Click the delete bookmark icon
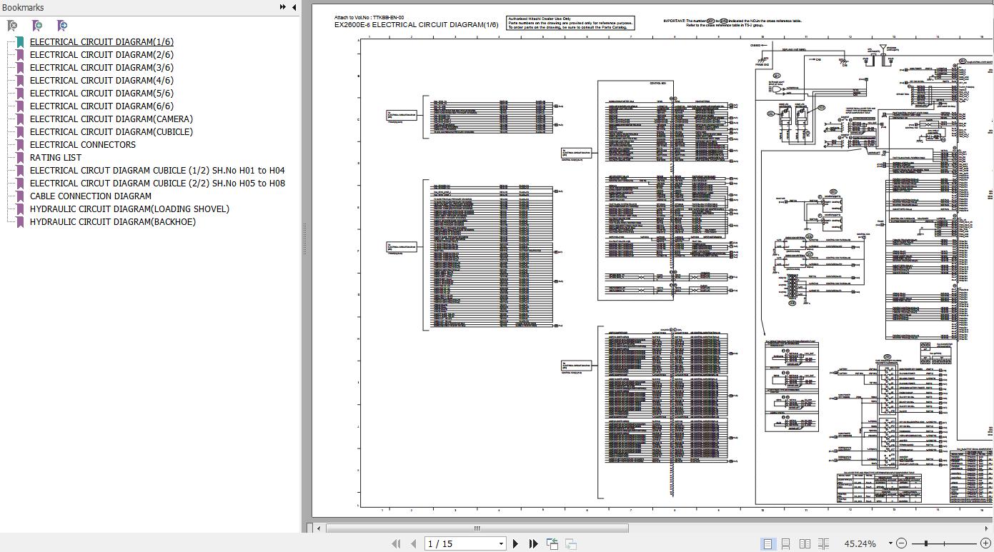The image size is (994, 552). (x=12, y=26)
